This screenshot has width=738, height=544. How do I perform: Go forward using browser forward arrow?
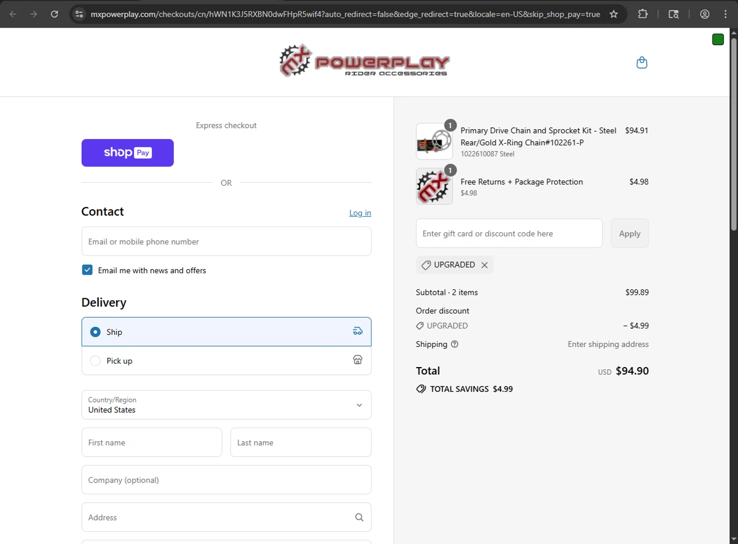tap(33, 14)
